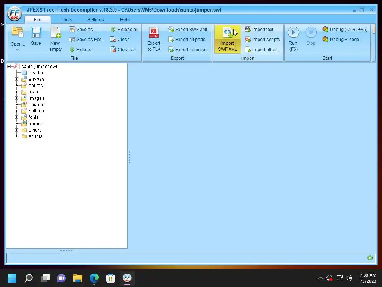Open the Tools ribbon tab

66,20
